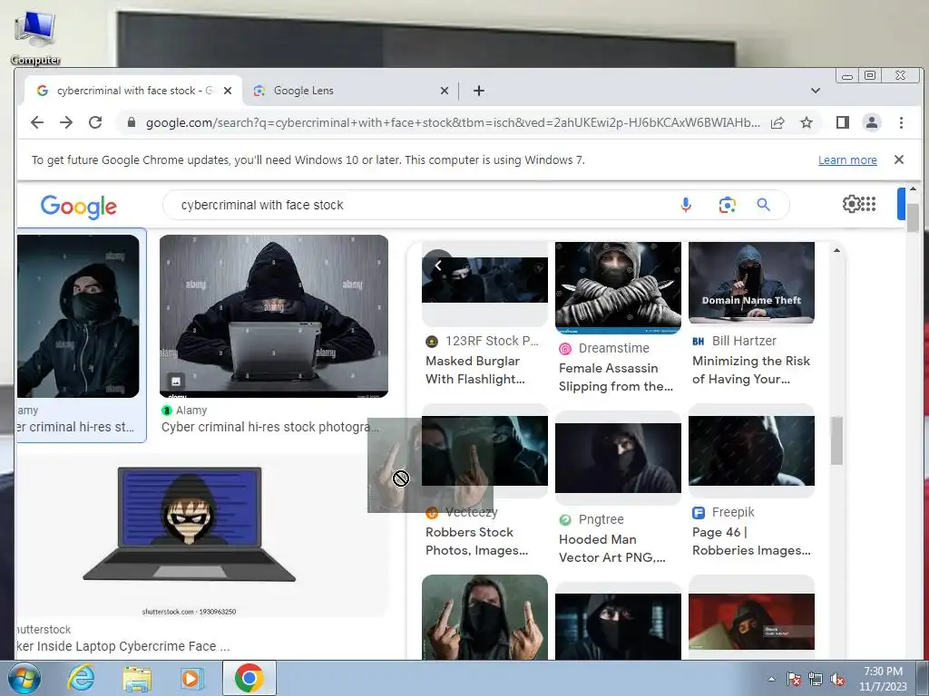Open Windows Explorer folder on taskbar

[x=136, y=679]
